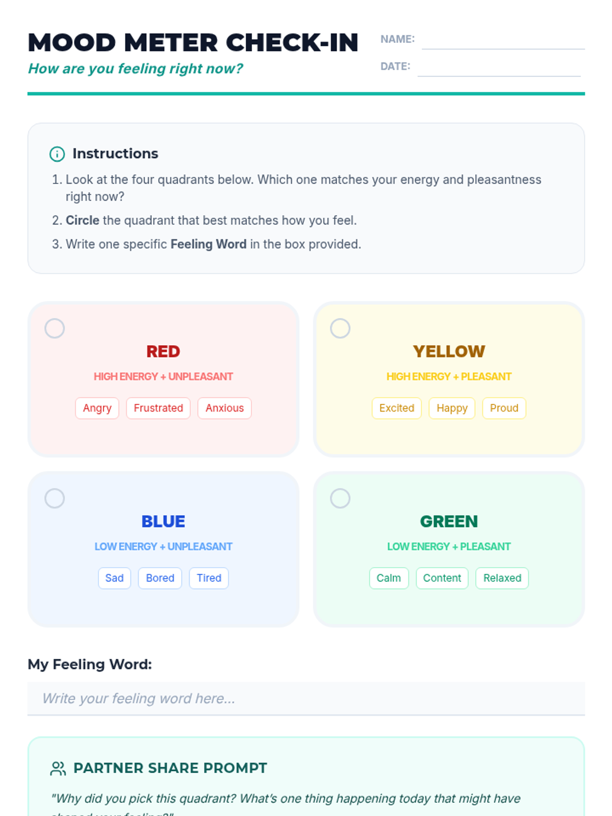Select the YELLOW quadrant radio circle

(x=340, y=328)
